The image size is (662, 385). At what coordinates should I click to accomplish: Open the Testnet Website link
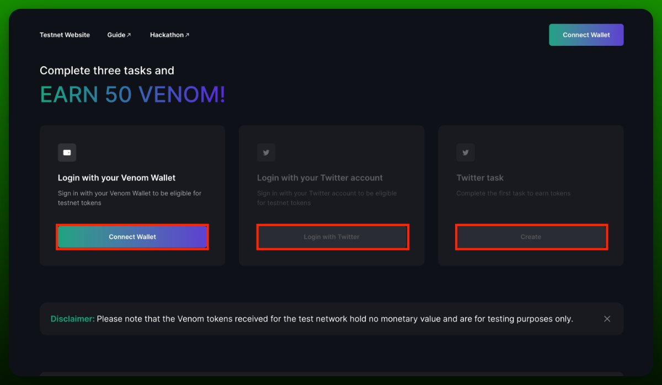click(x=65, y=35)
